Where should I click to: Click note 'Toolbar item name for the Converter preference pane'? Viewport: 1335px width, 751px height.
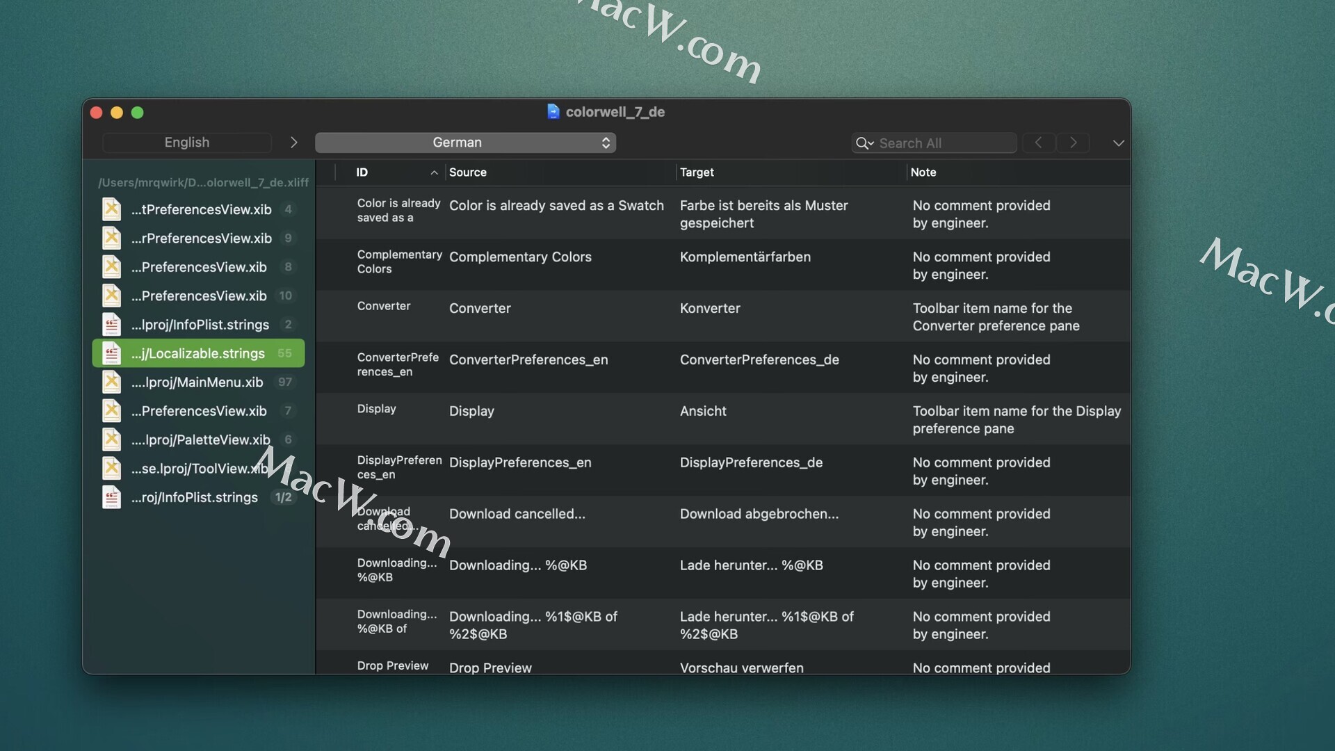996,317
